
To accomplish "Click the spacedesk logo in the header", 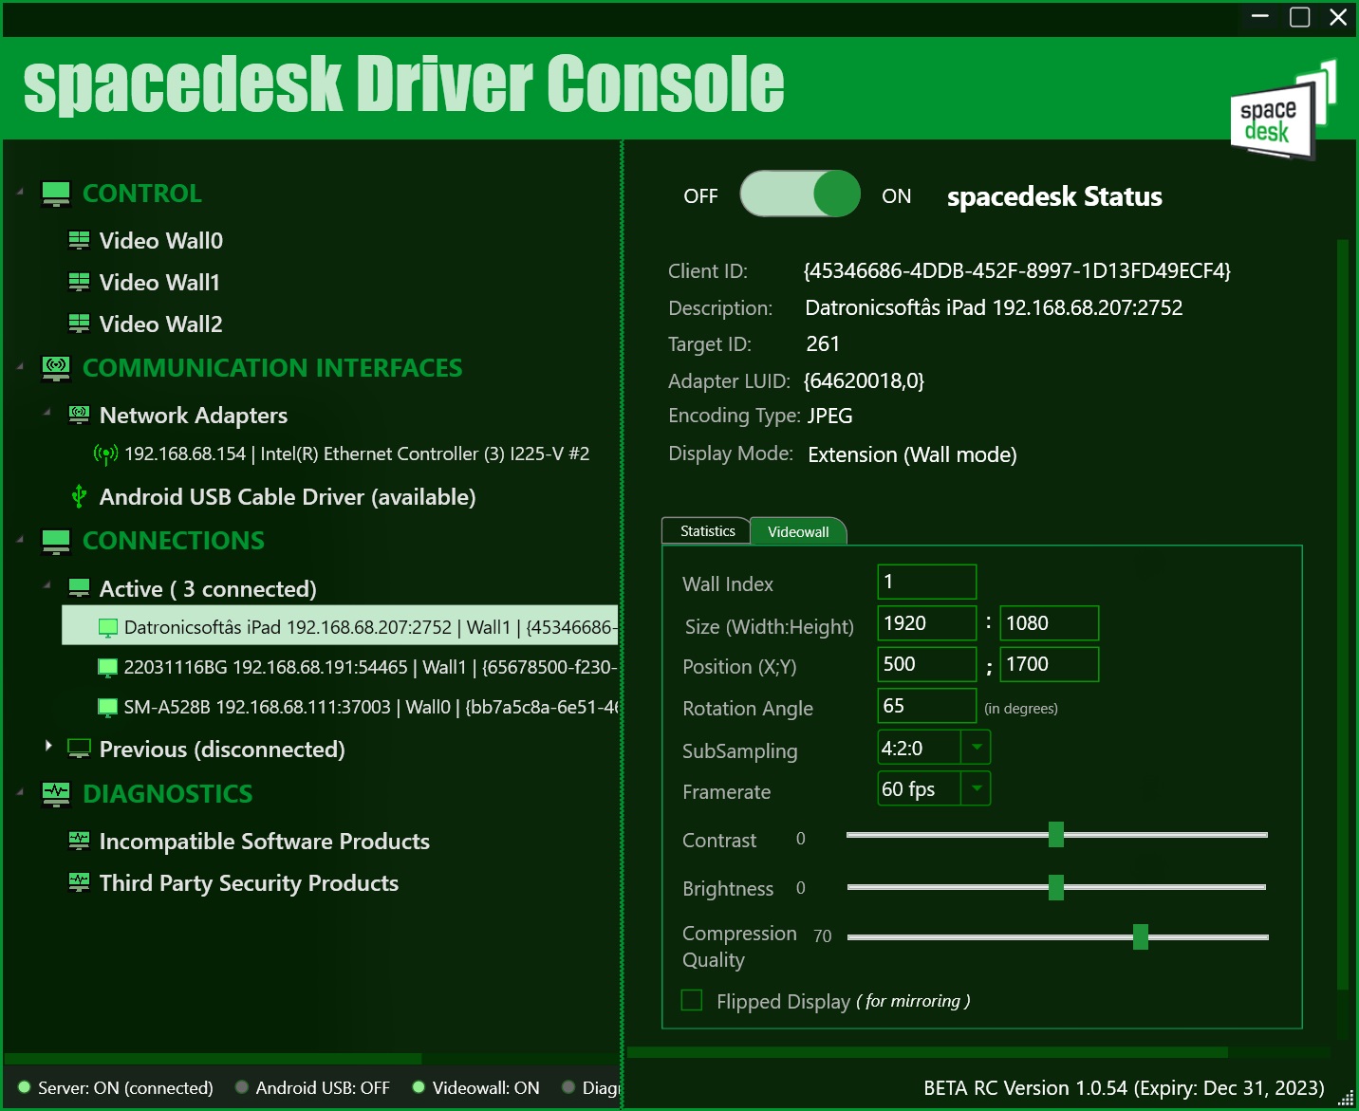I will tap(1283, 110).
